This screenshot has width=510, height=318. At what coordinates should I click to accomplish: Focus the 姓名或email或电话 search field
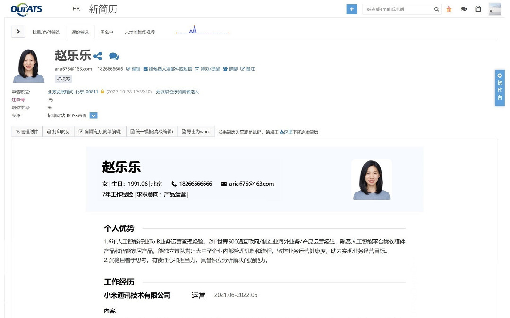pyautogui.click(x=399, y=9)
